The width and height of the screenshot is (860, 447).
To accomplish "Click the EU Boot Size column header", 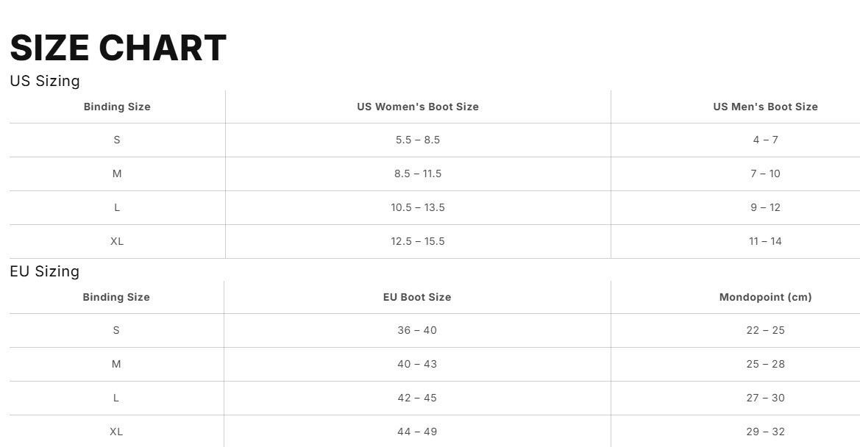I will (417, 297).
